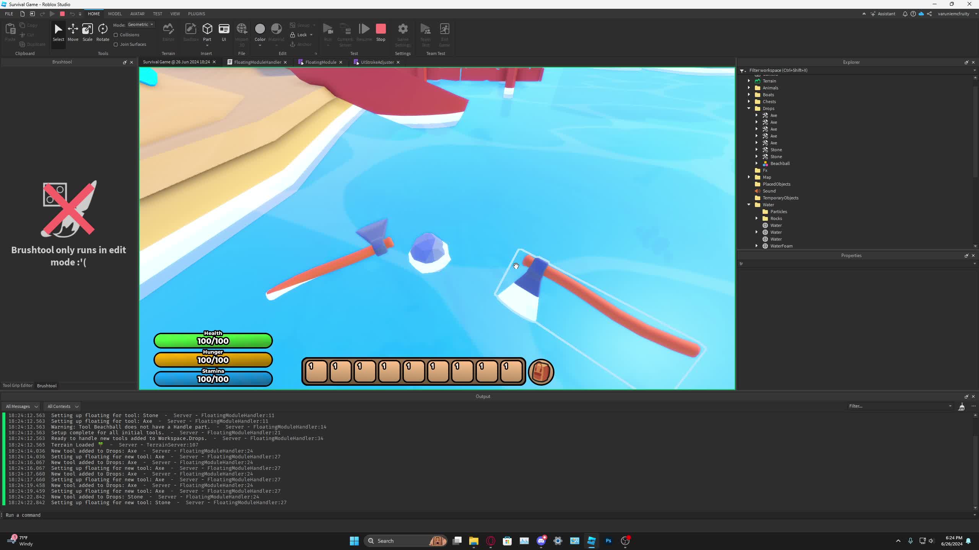Select the Terrain item in Explorer
The width and height of the screenshot is (979, 550).
pyautogui.click(x=769, y=81)
